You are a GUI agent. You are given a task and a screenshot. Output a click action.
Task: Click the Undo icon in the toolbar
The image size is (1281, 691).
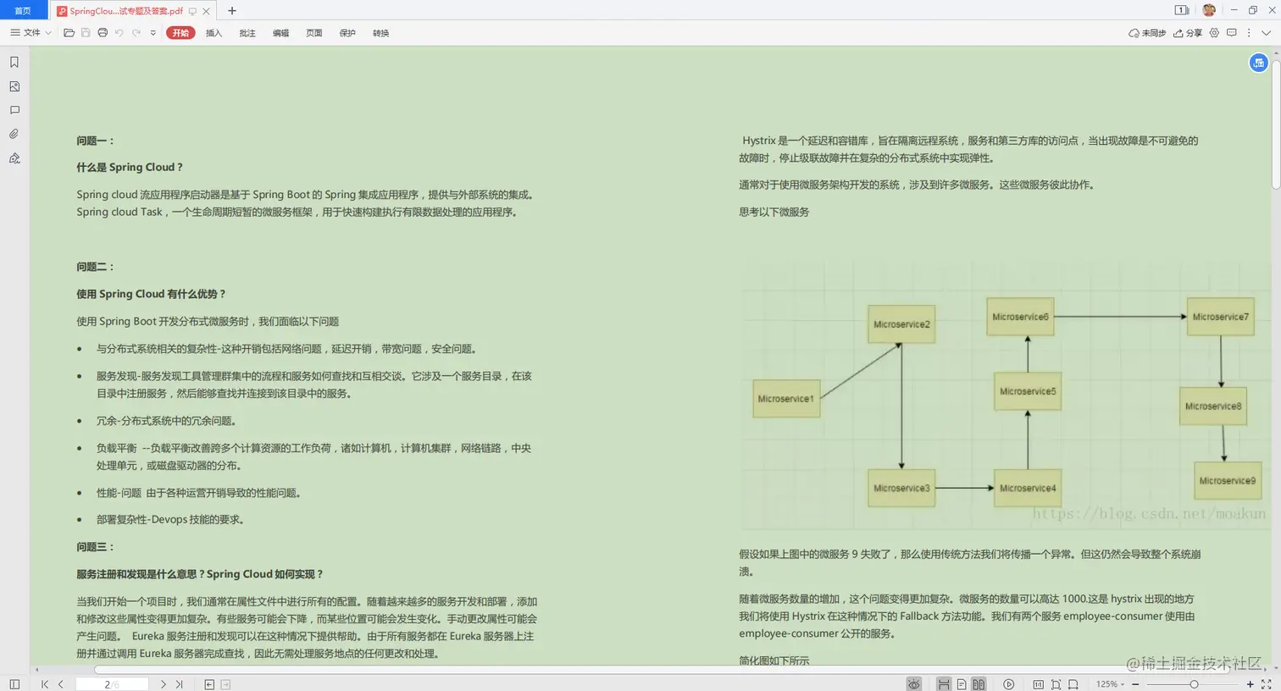click(x=119, y=33)
